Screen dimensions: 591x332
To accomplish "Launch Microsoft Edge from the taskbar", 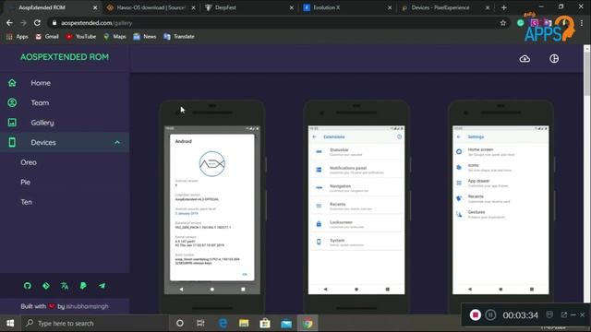I will 223,323.
